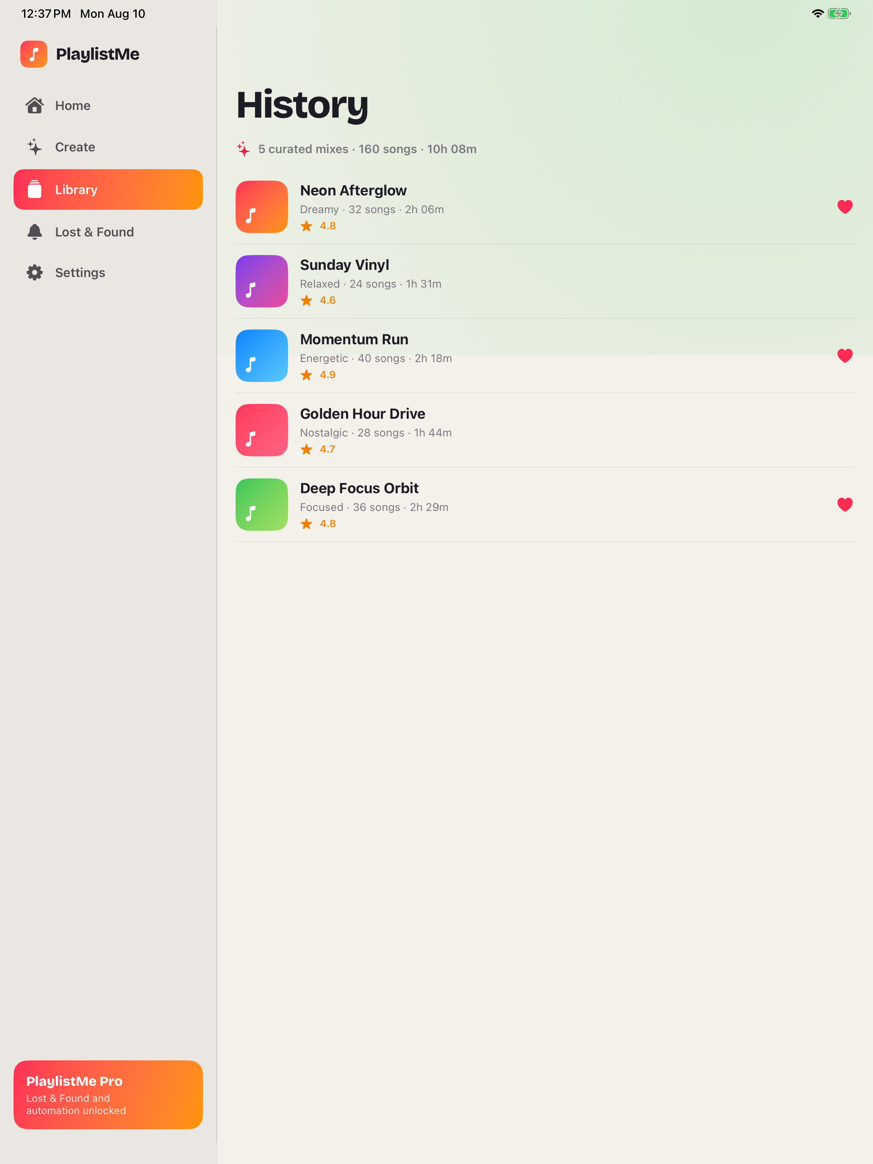Click the Create sparkle icon
Viewport: 873px width, 1164px height.
pos(35,147)
